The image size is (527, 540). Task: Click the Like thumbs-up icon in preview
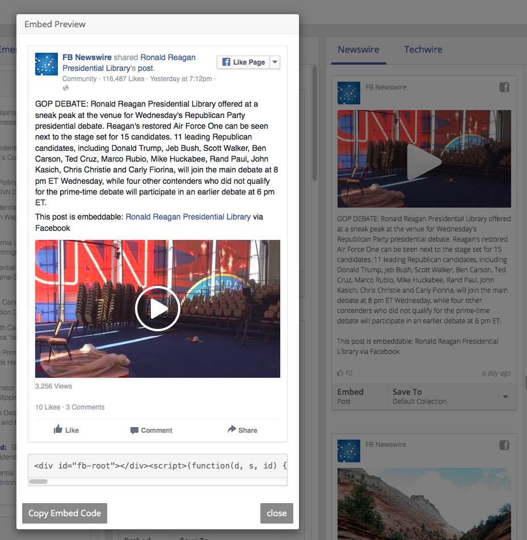pos(58,430)
